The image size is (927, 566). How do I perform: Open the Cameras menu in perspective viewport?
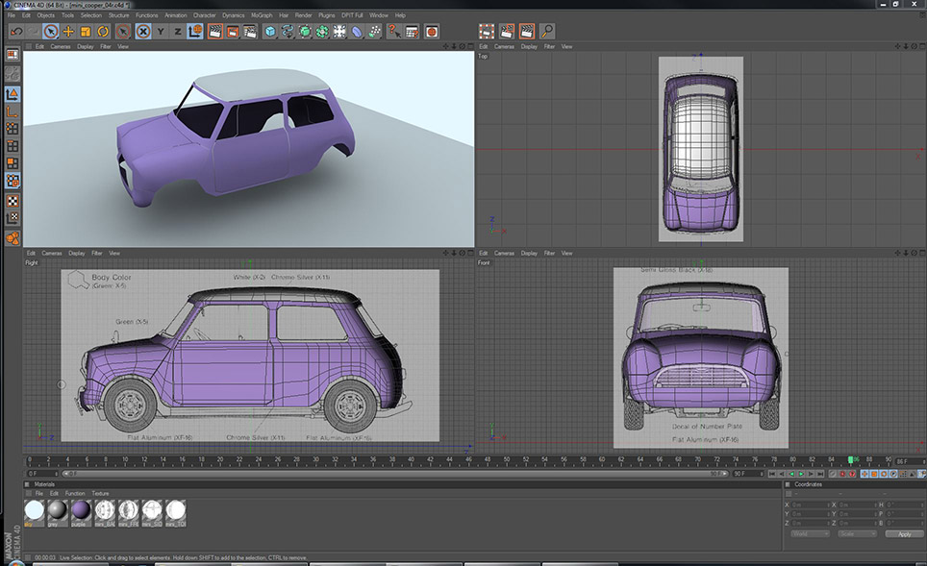pyautogui.click(x=60, y=46)
